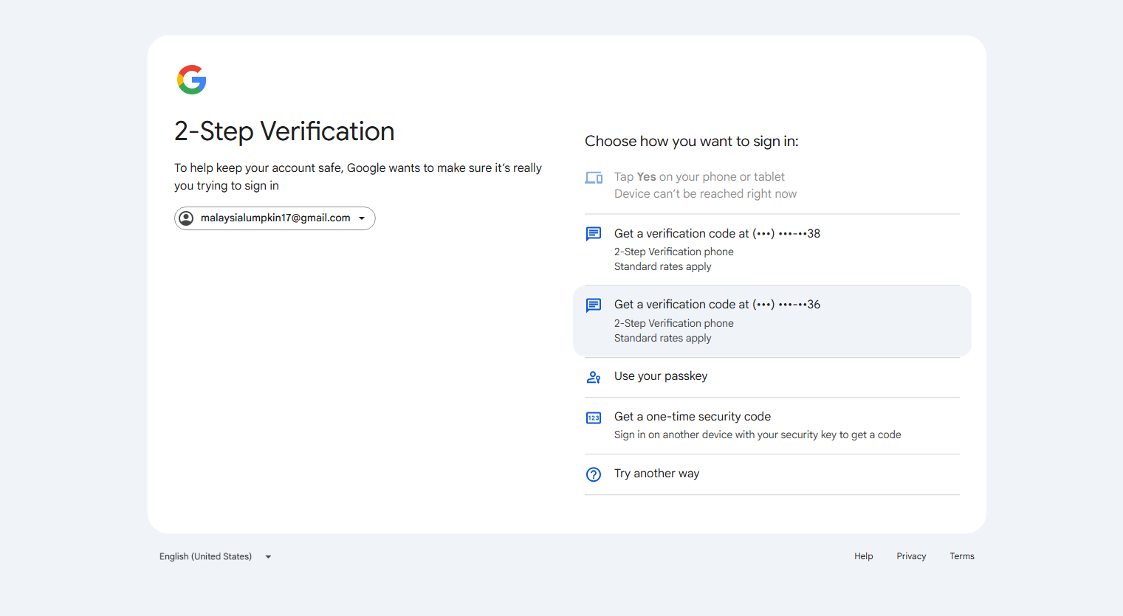This screenshot has height=616, width=1123.
Task: Click the message icon for number ending 36
Action: point(594,305)
